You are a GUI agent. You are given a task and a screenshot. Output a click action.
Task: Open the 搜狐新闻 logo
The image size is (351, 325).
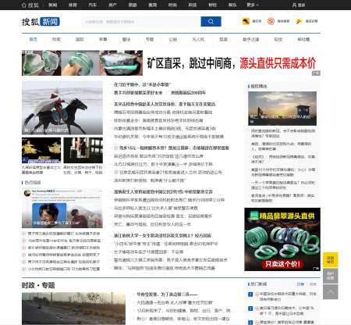(41, 22)
